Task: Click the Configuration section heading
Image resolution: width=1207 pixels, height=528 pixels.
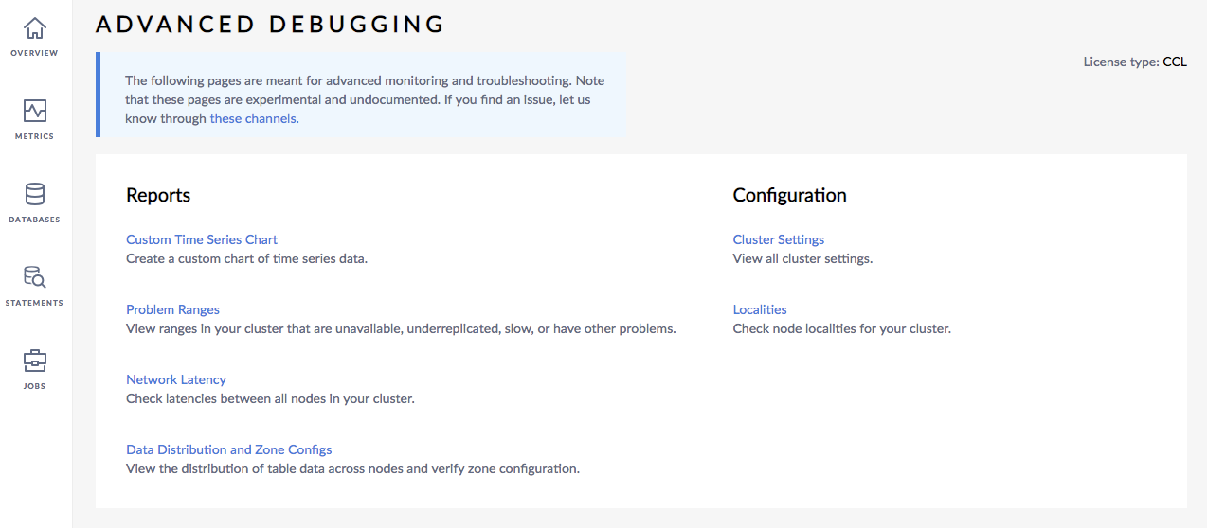Action: (789, 196)
